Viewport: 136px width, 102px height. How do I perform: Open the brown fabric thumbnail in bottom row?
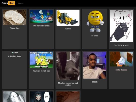(x=68, y=97)
